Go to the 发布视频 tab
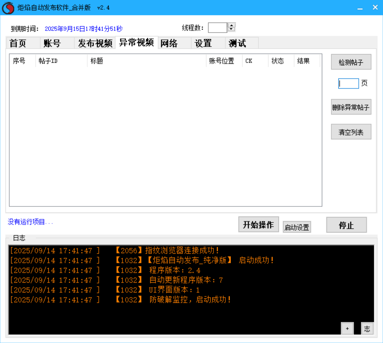The image size is (383, 343). (x=95, y=43)
